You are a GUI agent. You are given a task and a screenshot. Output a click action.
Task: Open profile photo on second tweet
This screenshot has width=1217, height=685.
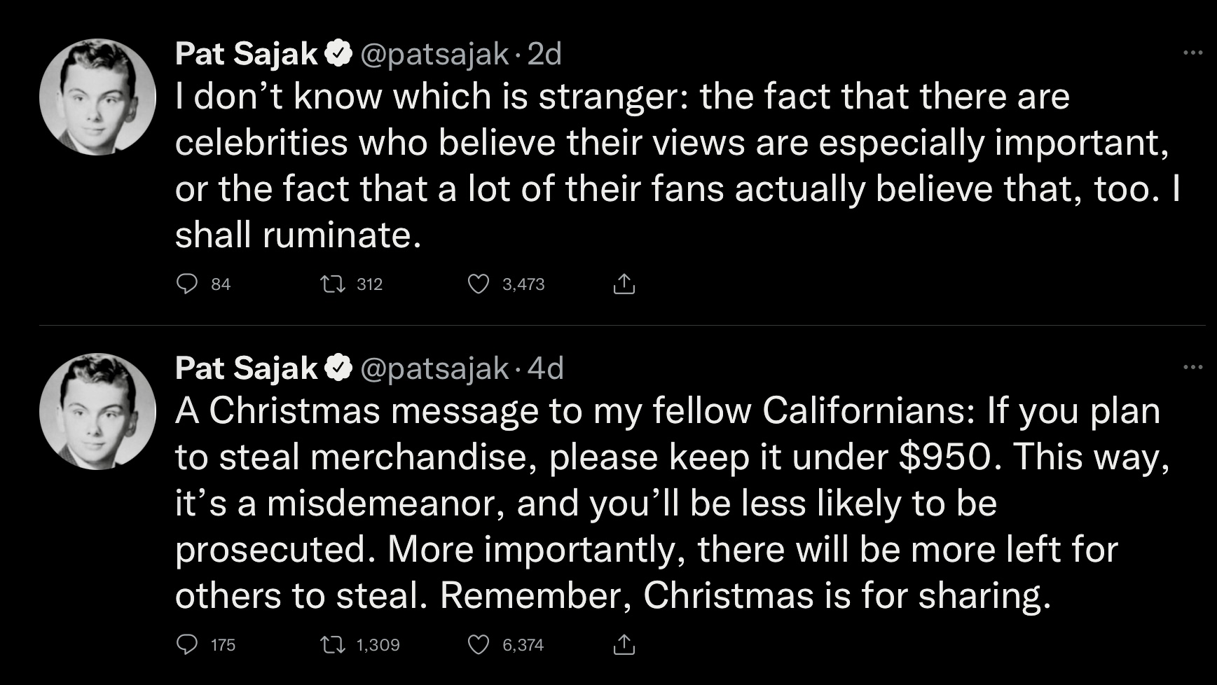tap(97, 411)
